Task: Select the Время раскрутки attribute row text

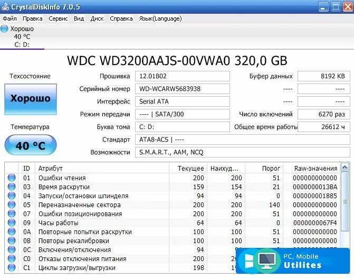Action: click(x=64, y=187)
